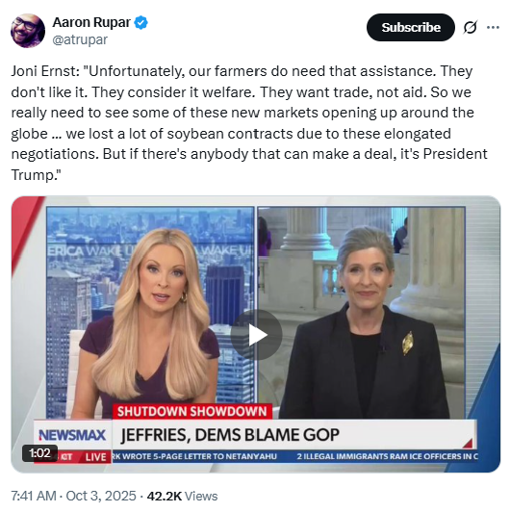This screenshot has width=510, height=512.
Task: Click the Joni Ernst video panel
Action: click(361, 313)
